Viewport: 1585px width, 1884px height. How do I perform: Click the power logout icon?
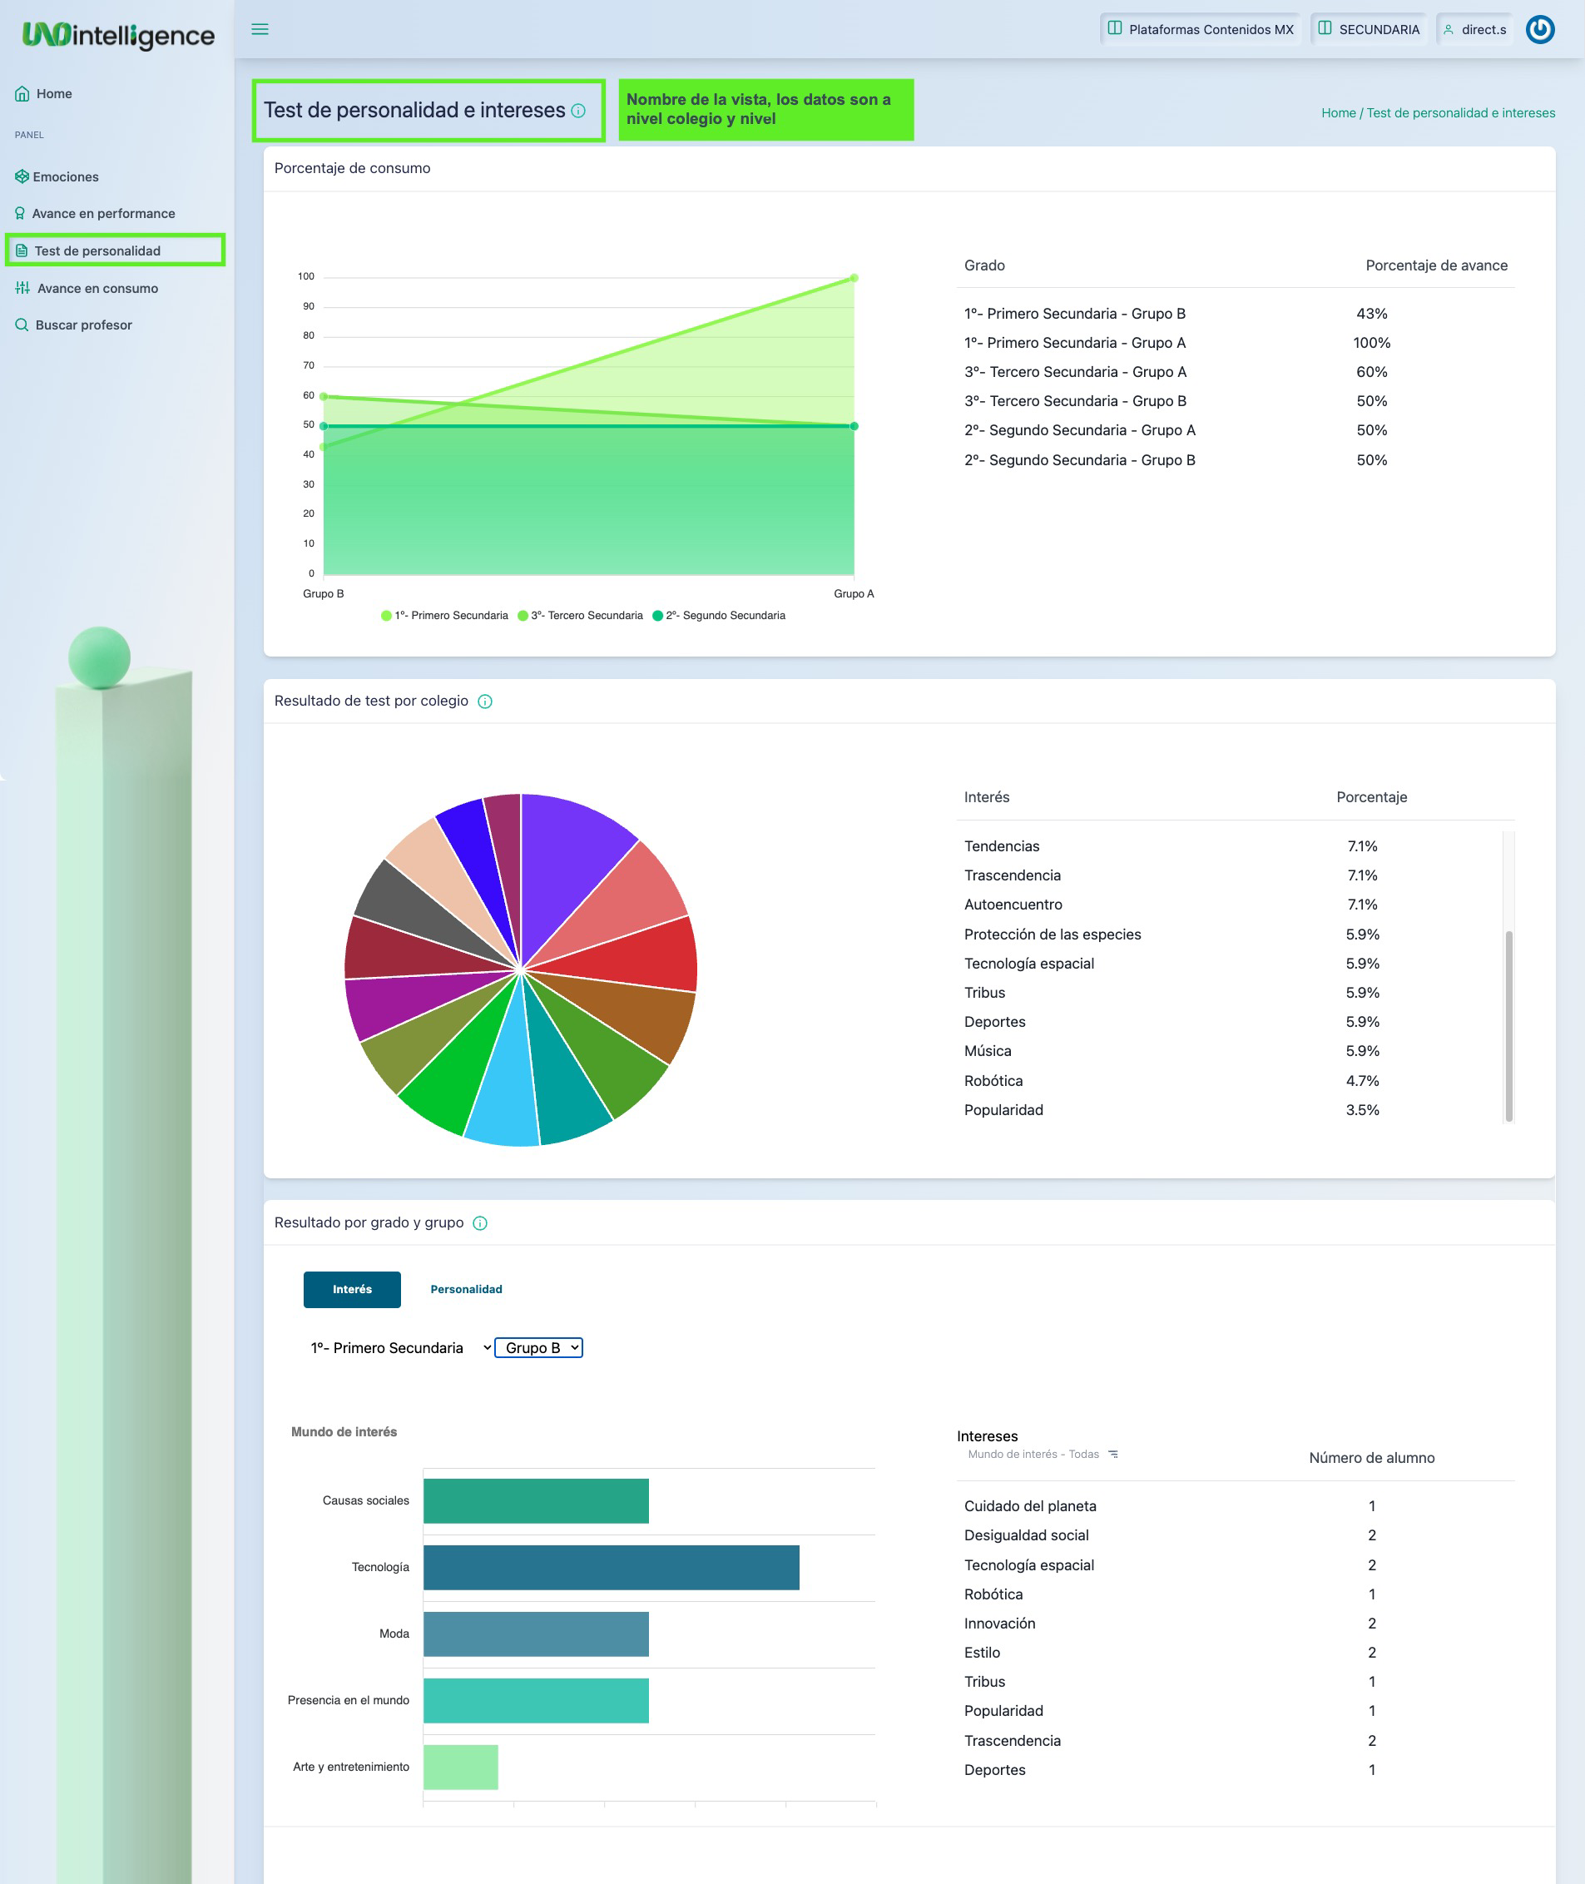[1539, 30]
